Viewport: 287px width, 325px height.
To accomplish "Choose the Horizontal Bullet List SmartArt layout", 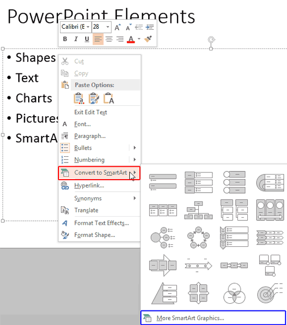I will 163,210.
